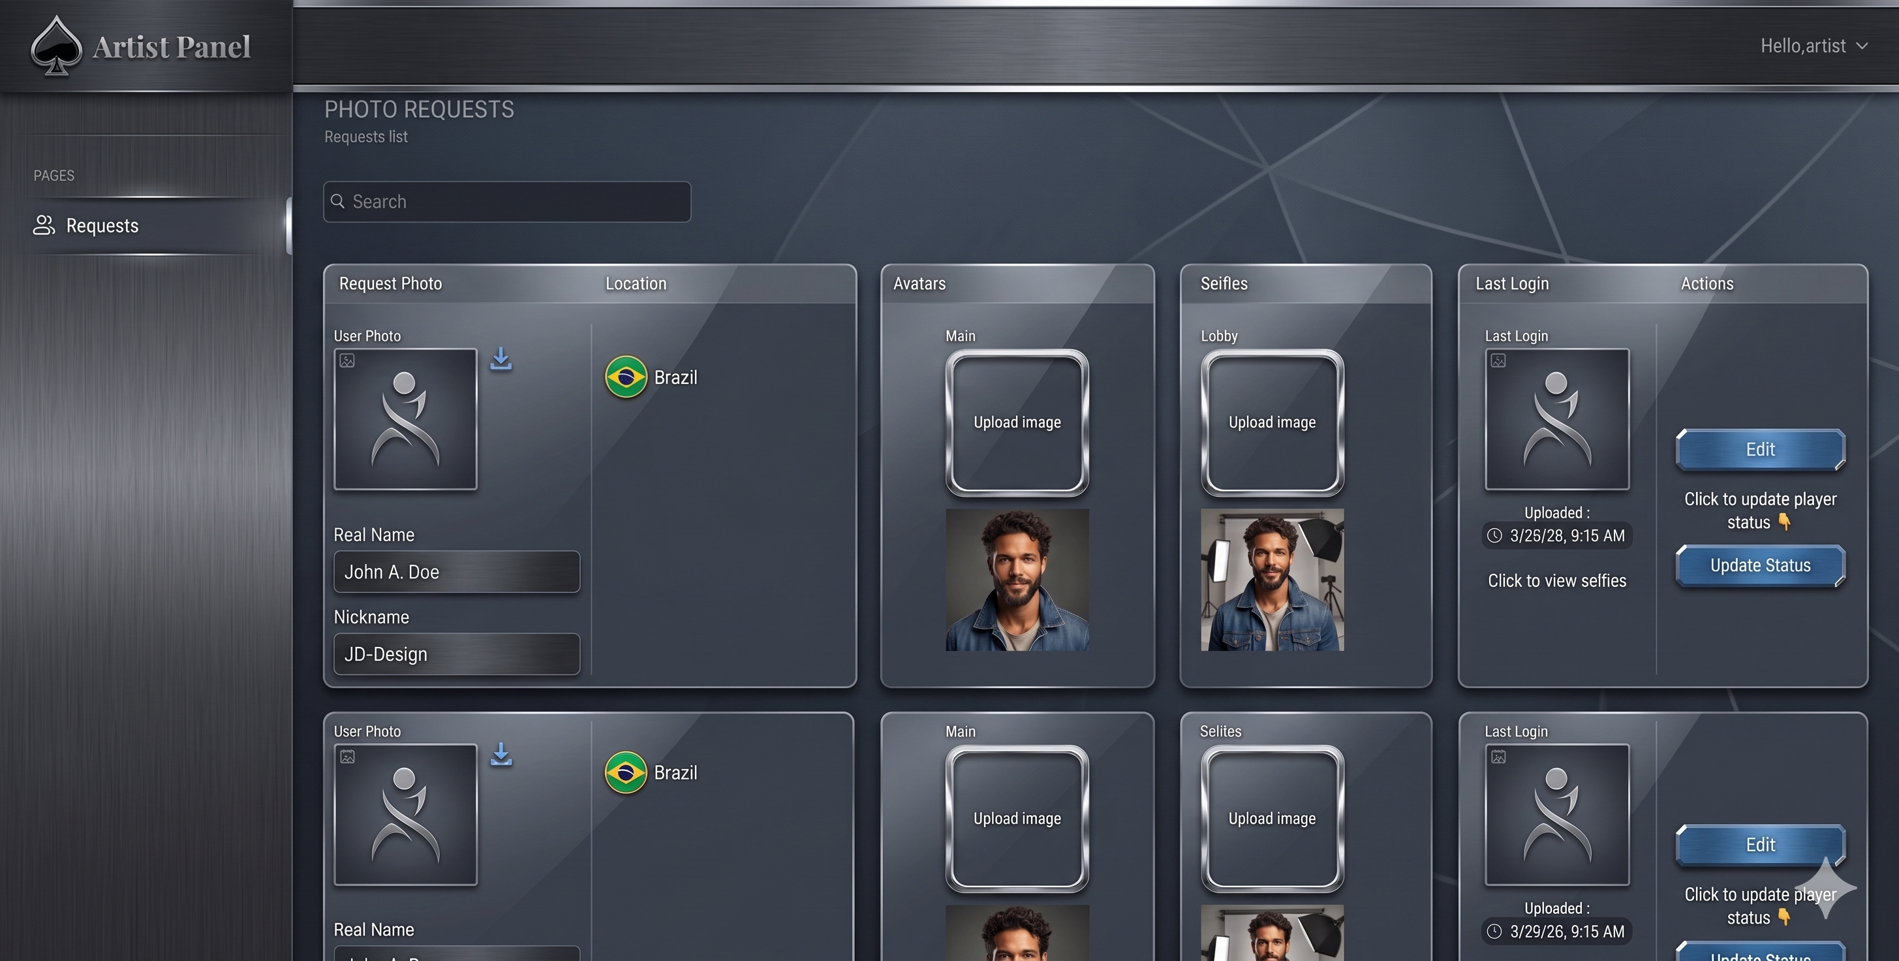Click the lobby selfie thumbnail with studio lights
Viewport: 1899px width, 961px height.
[1272, 582]
